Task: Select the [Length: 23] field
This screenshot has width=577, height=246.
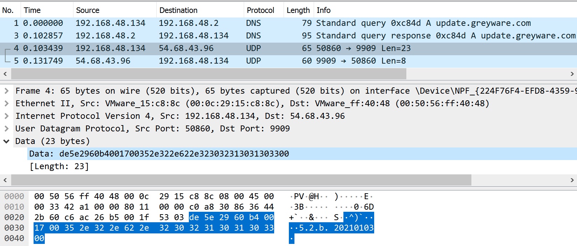Action: (59, 166)
